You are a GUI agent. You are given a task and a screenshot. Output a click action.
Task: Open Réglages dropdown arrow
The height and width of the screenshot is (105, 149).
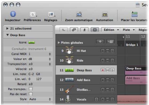click(55, 16)
